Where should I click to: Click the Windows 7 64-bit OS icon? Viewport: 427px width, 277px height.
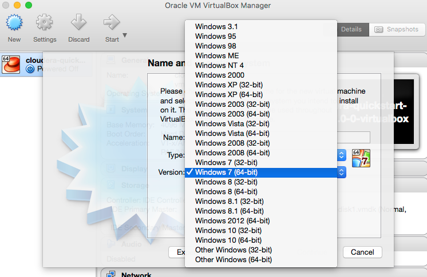pyautogui.click(x=361, y=158)
